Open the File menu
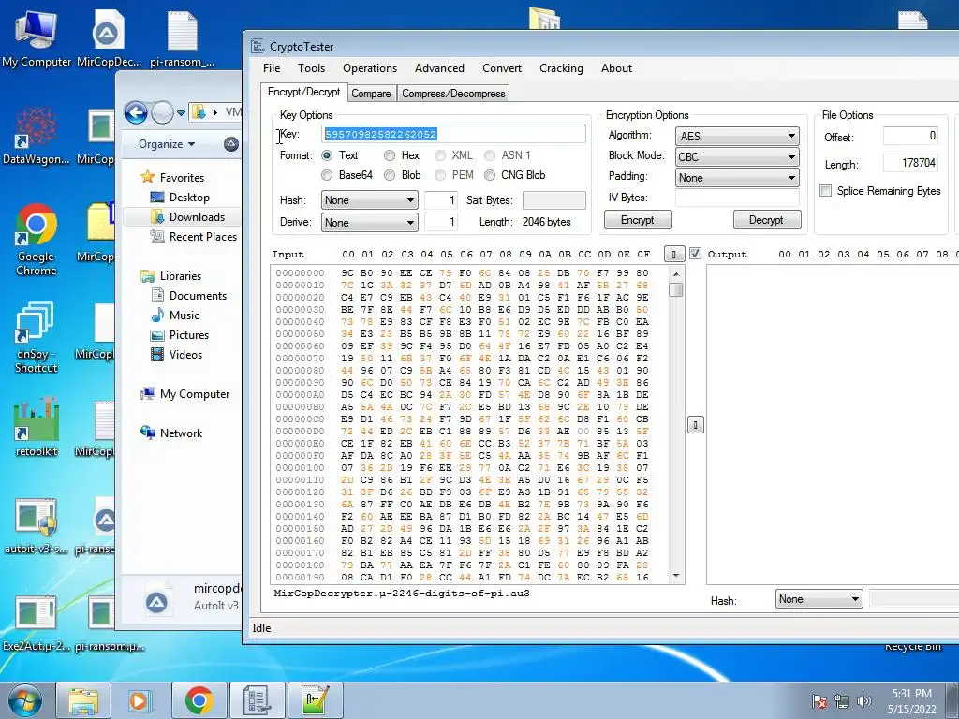The width and height of the screenshot is (959, 719). (272, 67)
